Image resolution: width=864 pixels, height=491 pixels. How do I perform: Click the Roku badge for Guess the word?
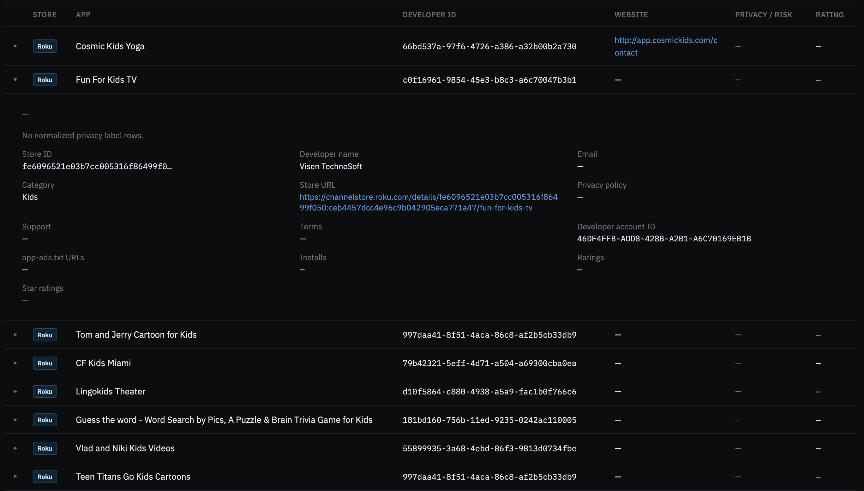tap(45, 420)
